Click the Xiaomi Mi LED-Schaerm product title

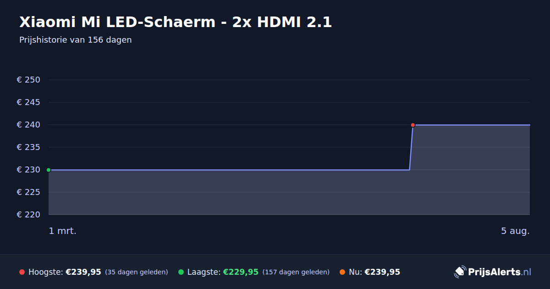tap(176, 22)
